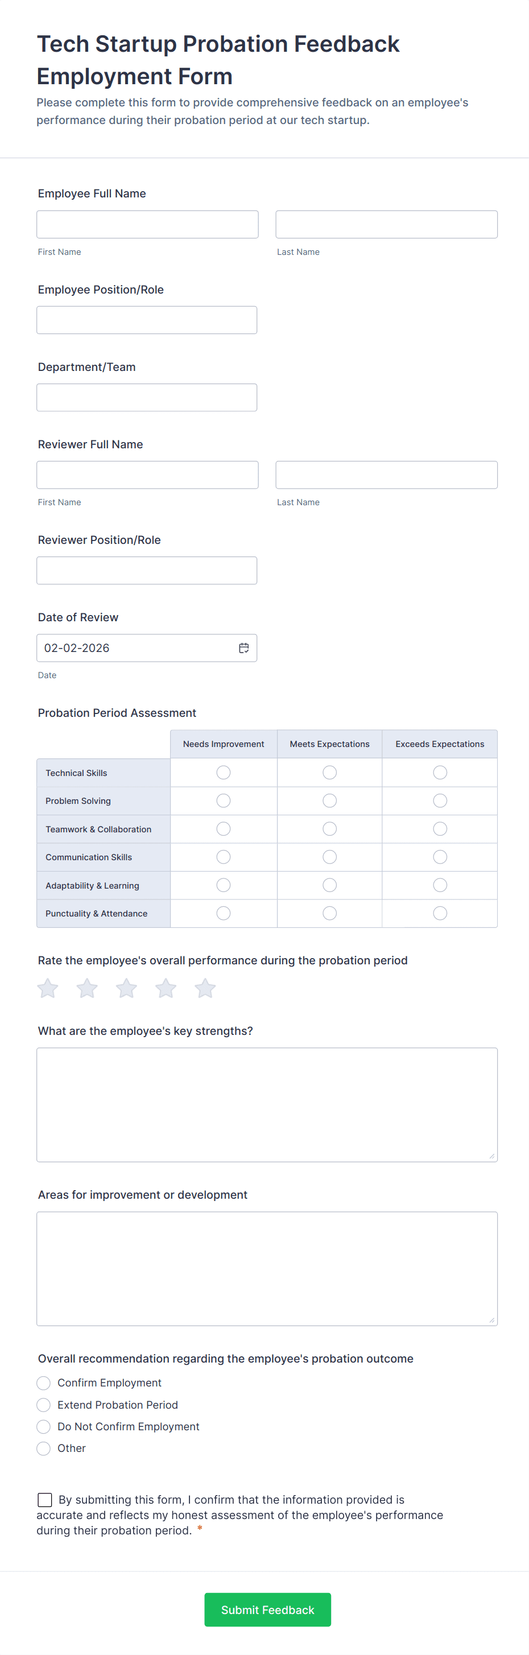The image size is (529, 1655).
Task: Select the second rating star
Action: 87,988
